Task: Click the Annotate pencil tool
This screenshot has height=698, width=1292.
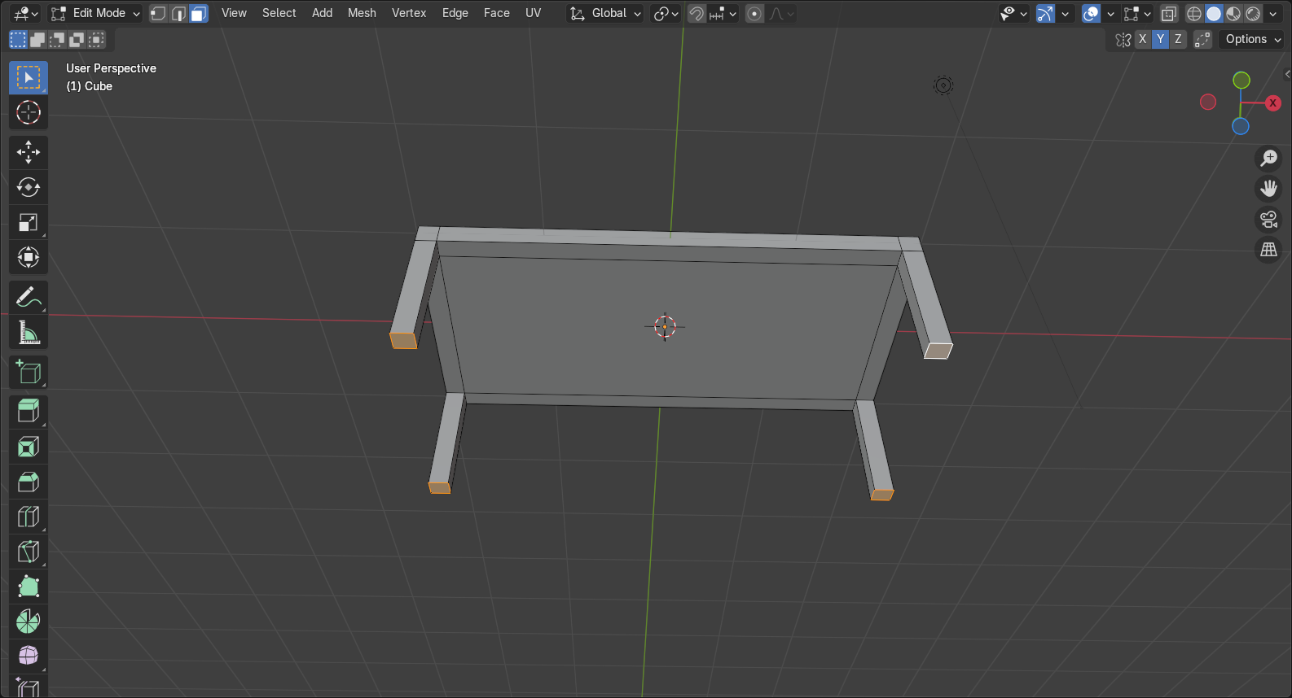Action: tap(29, 298)
